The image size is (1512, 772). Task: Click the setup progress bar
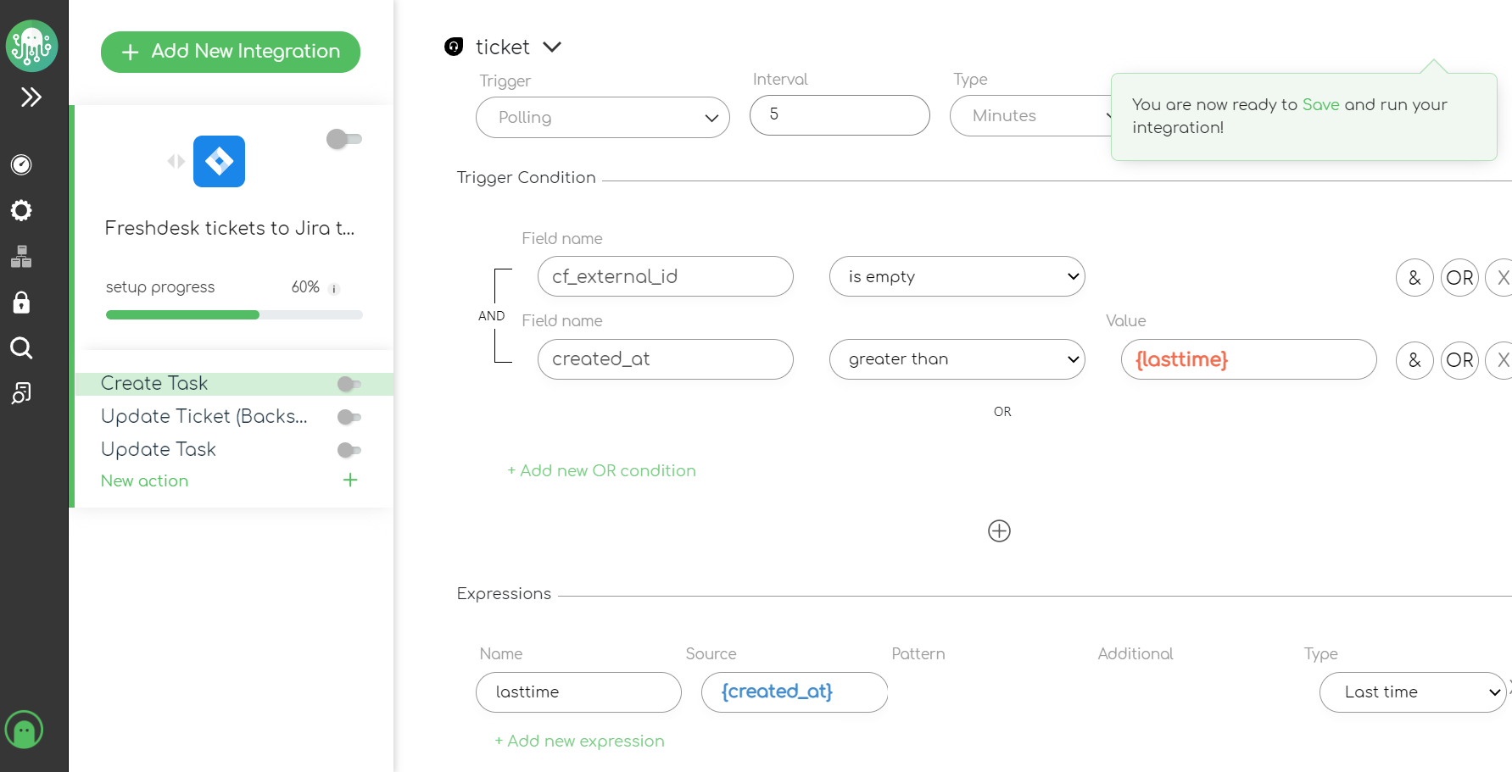point(233,314)
